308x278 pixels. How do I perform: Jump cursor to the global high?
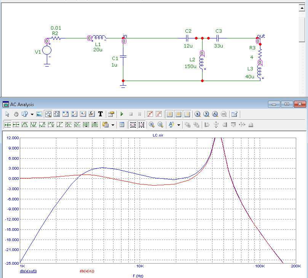tap(69, 125)
